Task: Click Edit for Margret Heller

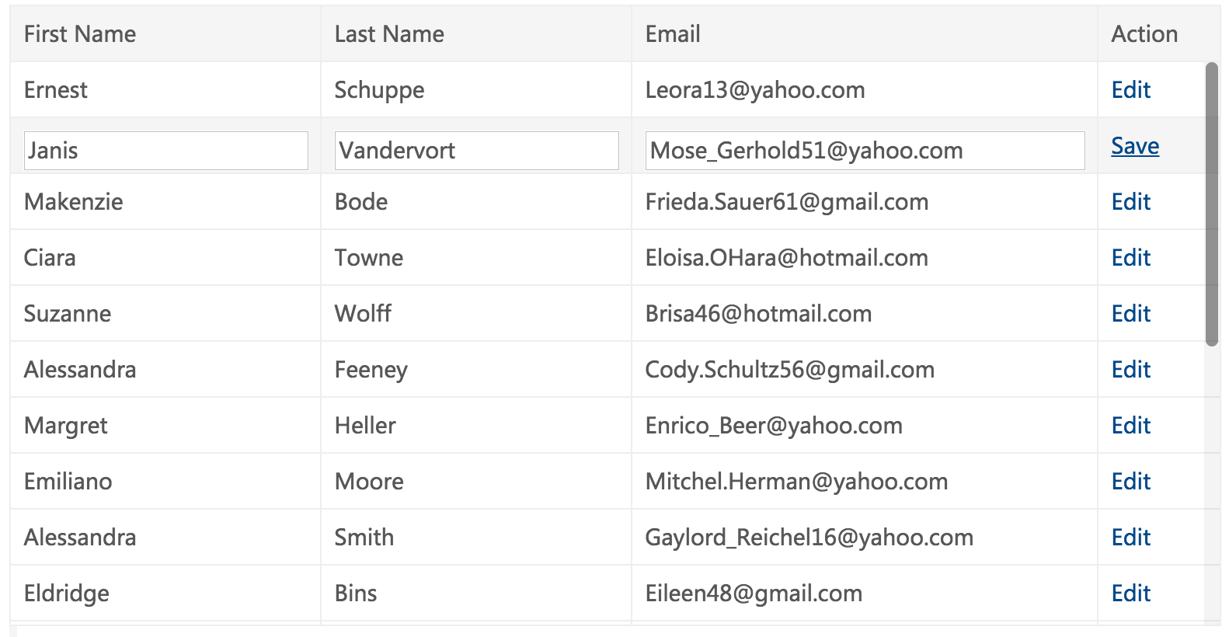Action: click(1130, 426)
